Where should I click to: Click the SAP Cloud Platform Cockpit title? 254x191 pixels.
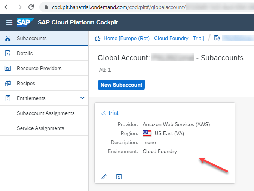click(78, 22)
